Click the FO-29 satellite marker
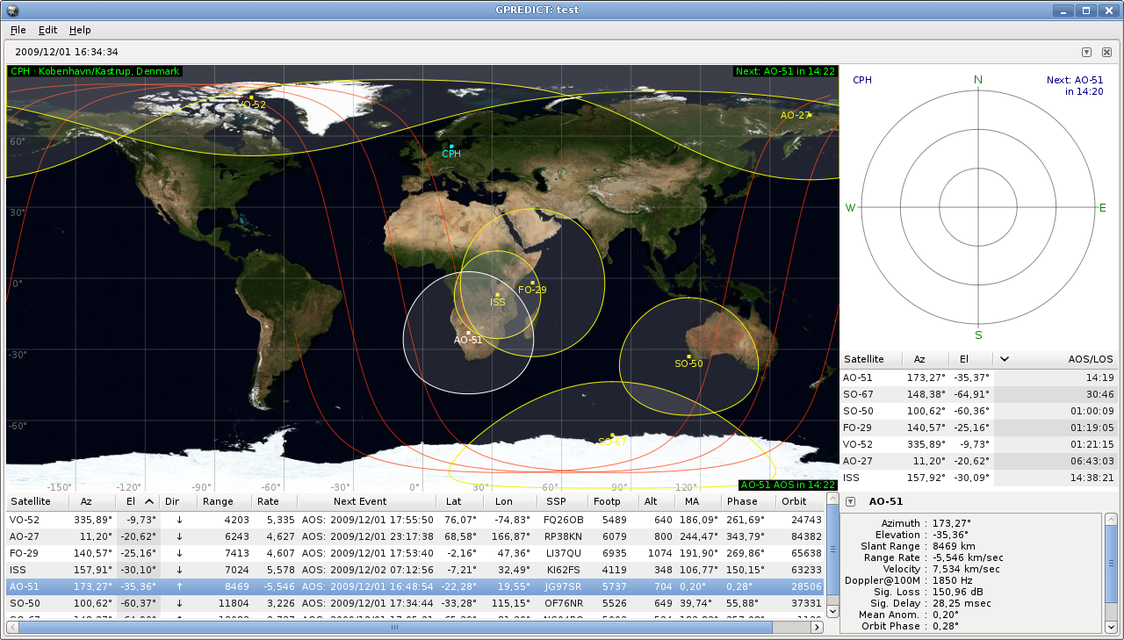Image resolution: width=1124 pixels, height=640 pixels. coord(532,283)
